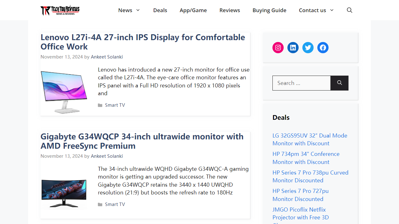Click the Gigabyte curved monitor thumbnail
Screen dimensions: 399x224
[64, 191]
